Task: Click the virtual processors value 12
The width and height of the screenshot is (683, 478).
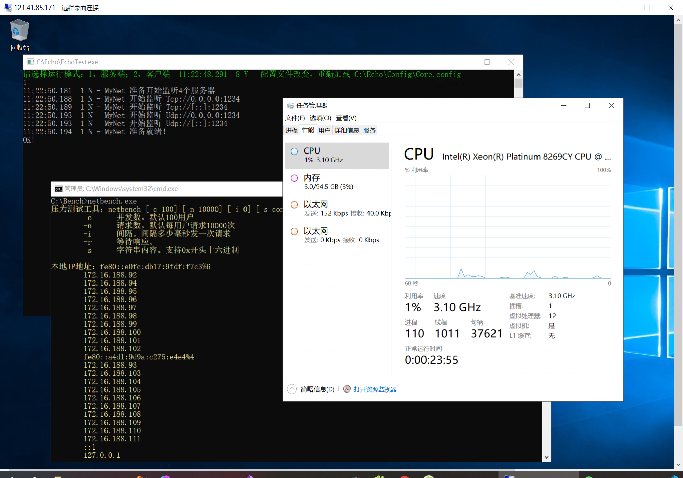Action: pyautogui.click(x=552, y=316)
